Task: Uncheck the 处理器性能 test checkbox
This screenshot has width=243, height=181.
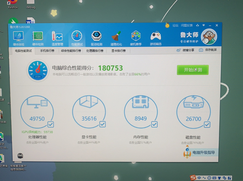Action: 51,124
